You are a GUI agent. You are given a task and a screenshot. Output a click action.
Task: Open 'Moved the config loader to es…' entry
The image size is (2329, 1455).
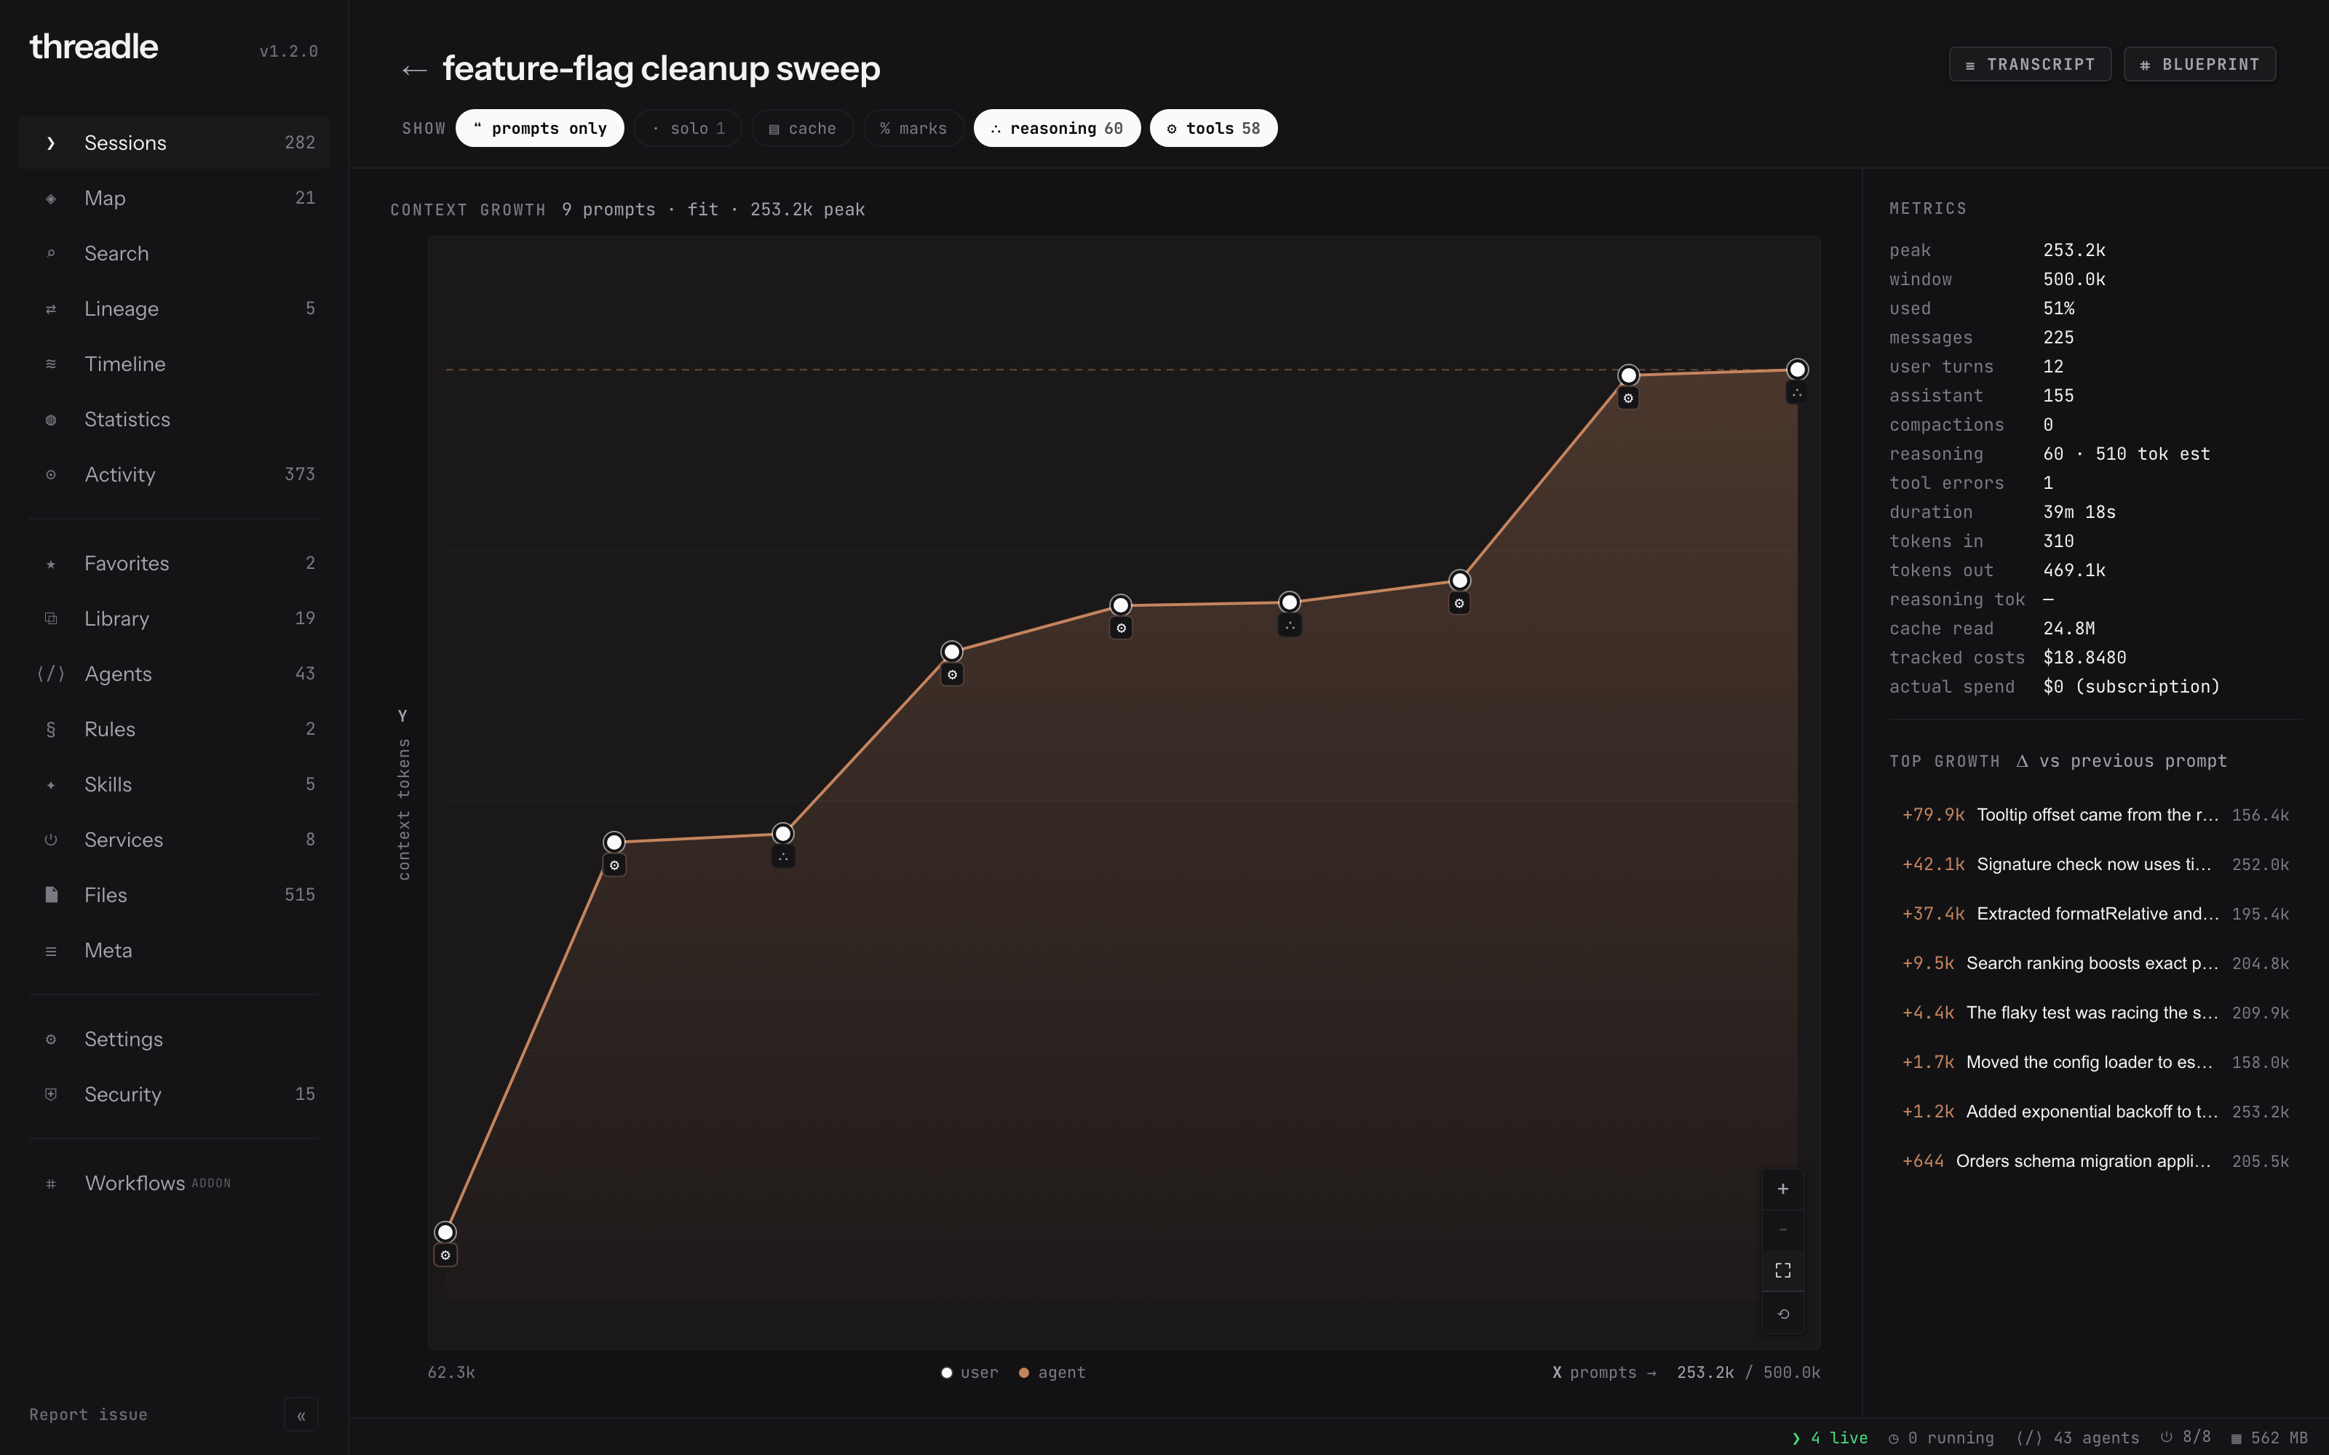coord(2095,1062)
